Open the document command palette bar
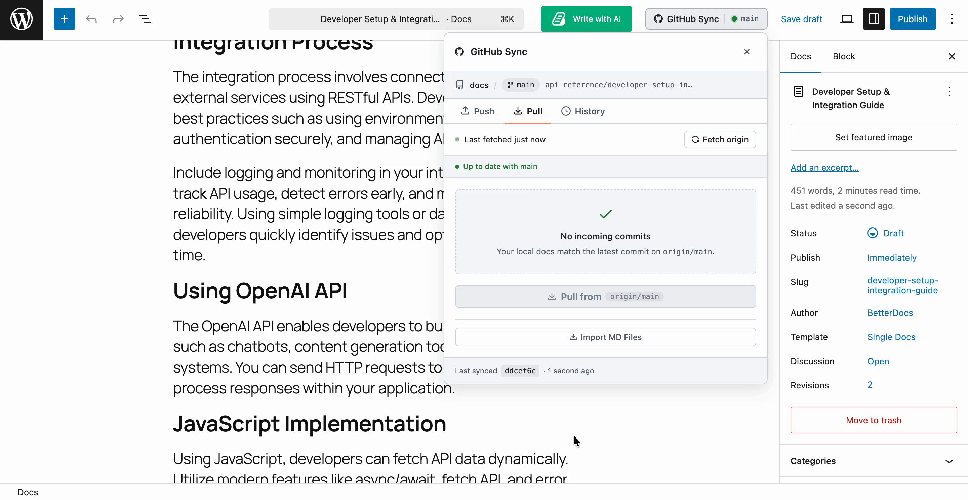 click(396, 19)
